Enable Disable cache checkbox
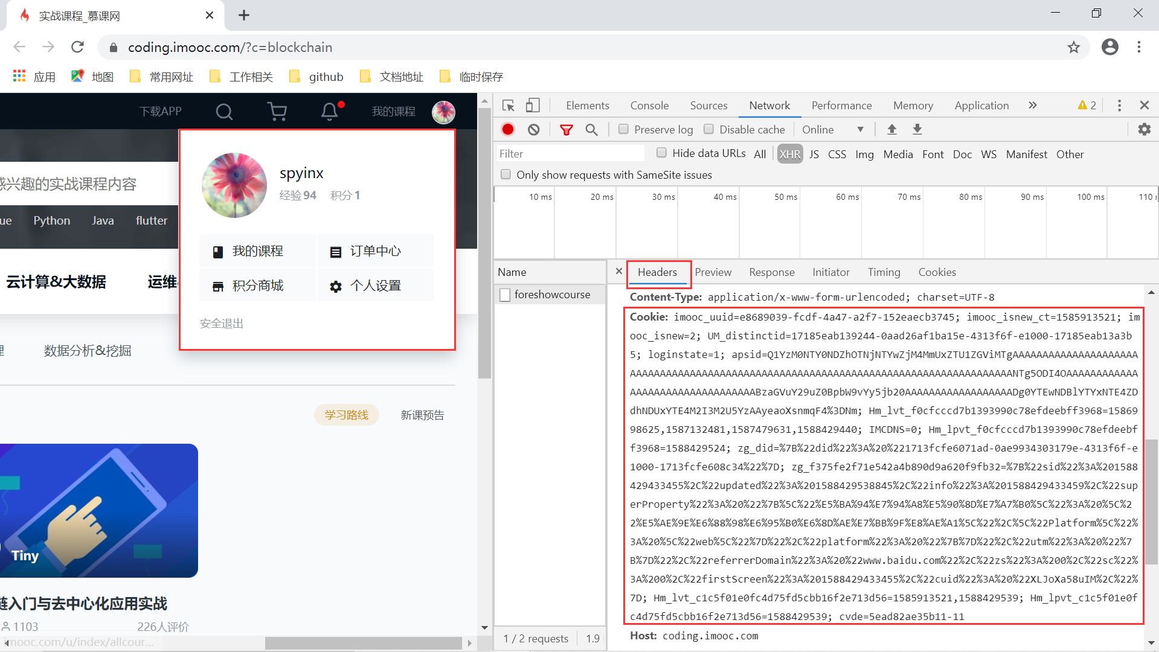The height and width of the screenshot is (652, 1159). [x=708, y=129]
